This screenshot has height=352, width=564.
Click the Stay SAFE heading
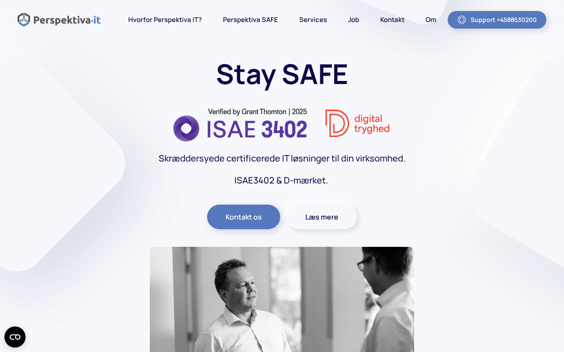282,74
